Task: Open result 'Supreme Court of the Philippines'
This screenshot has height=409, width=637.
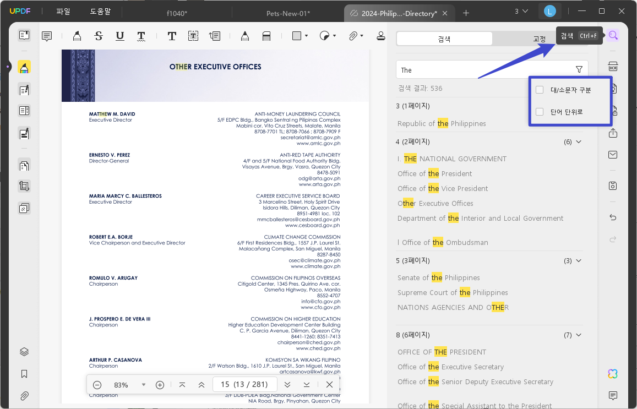Action: [453, 292]
